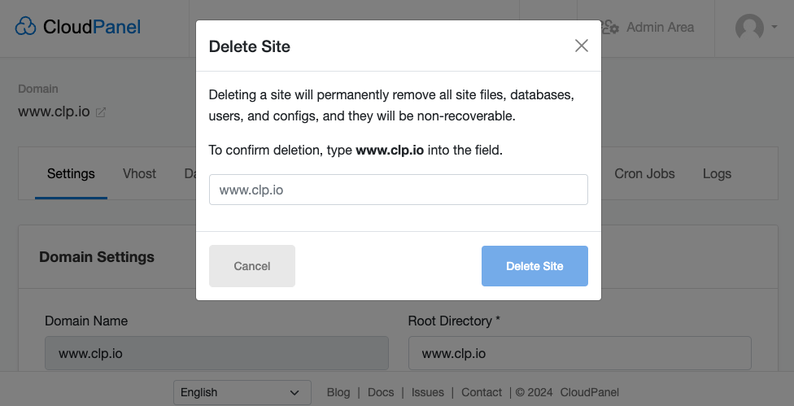The image size is (794, 406).
Task: Open the Contact footer link
Action: (x=482, y=392)
